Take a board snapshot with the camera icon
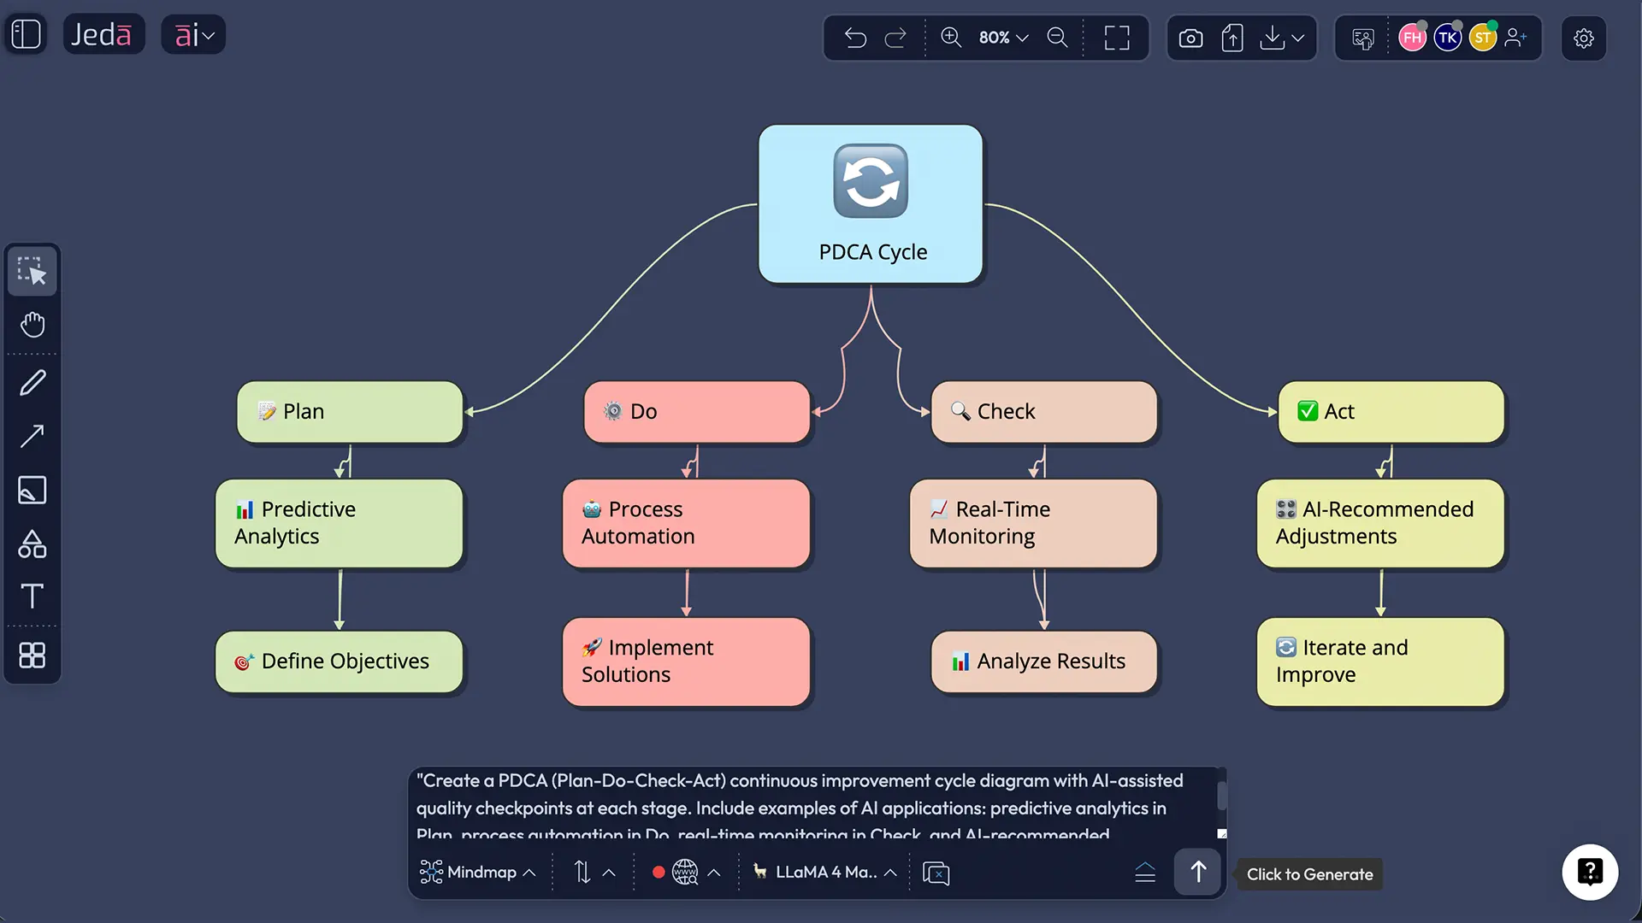Image resolution: width=1642 pixels, height=923 pixels. [1190, 38]
